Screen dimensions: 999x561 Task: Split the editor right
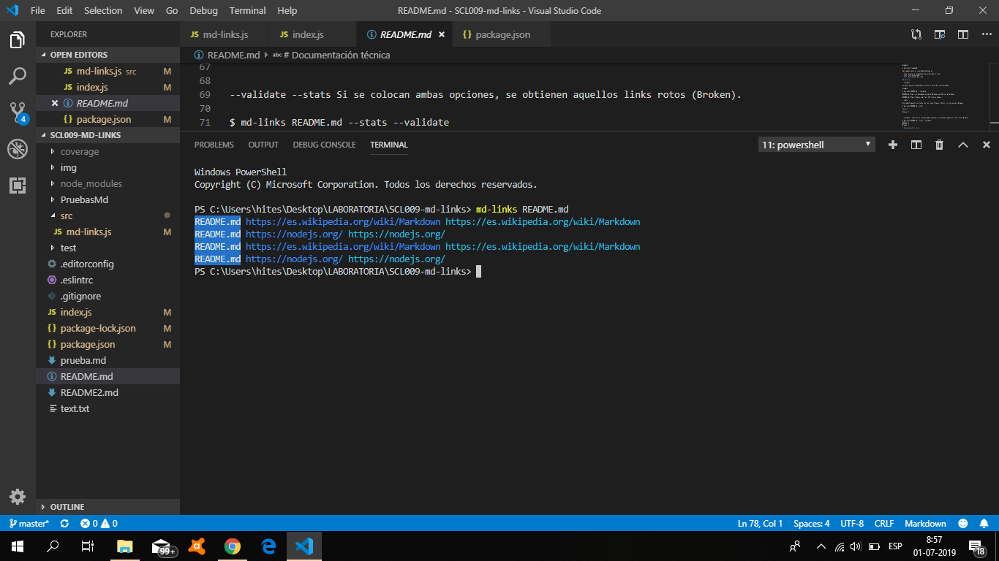coord(963,34)
